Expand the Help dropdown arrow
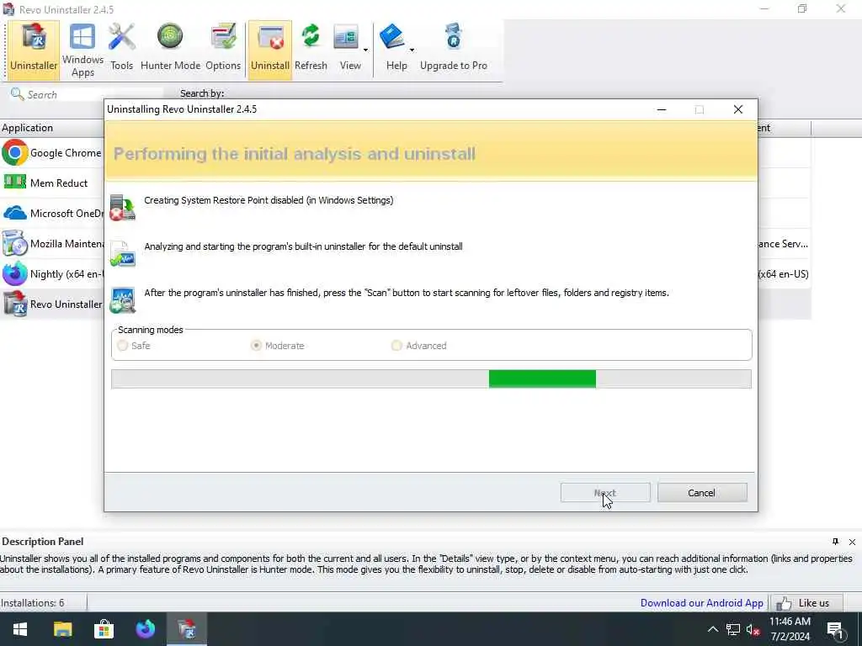Screen dimensions: 862x646 [412, 50]
